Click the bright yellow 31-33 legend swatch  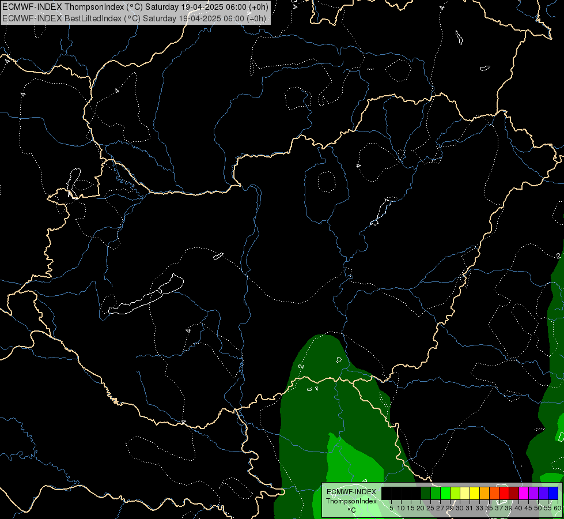point(475,493)
